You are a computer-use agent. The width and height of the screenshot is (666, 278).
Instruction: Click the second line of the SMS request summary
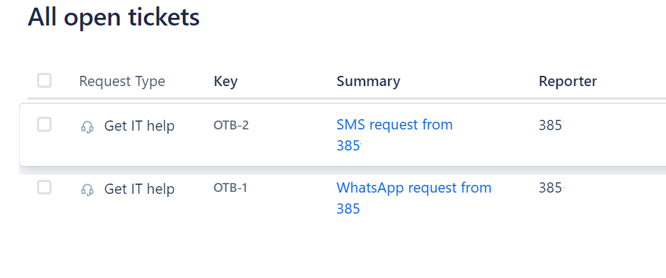click(349, 146)
